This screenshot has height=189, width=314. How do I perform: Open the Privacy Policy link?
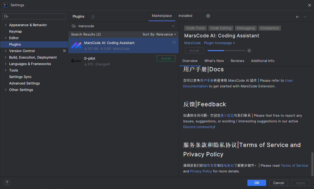[201, 171]
